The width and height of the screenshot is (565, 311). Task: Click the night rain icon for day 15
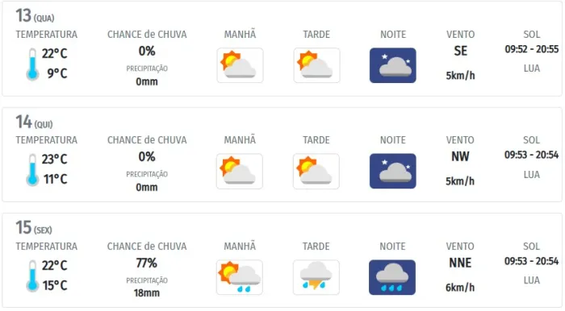(x=392, y=277)
